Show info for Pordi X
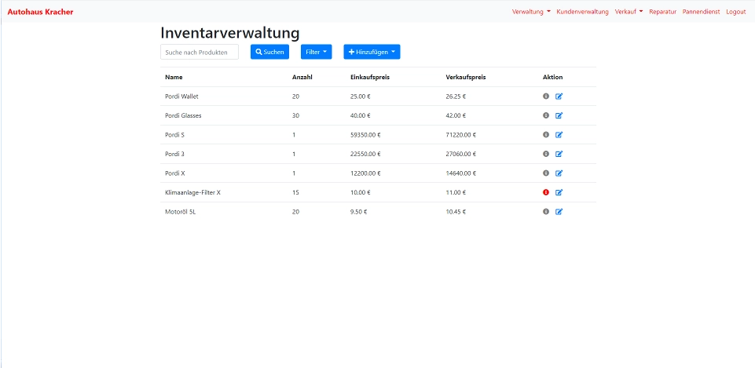The width and height of the screenshot is (755, 368). 545,173
